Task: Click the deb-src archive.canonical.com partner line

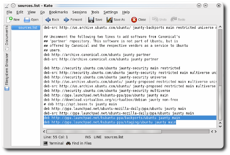Action: pyautogui.click(x=101, y=59)
